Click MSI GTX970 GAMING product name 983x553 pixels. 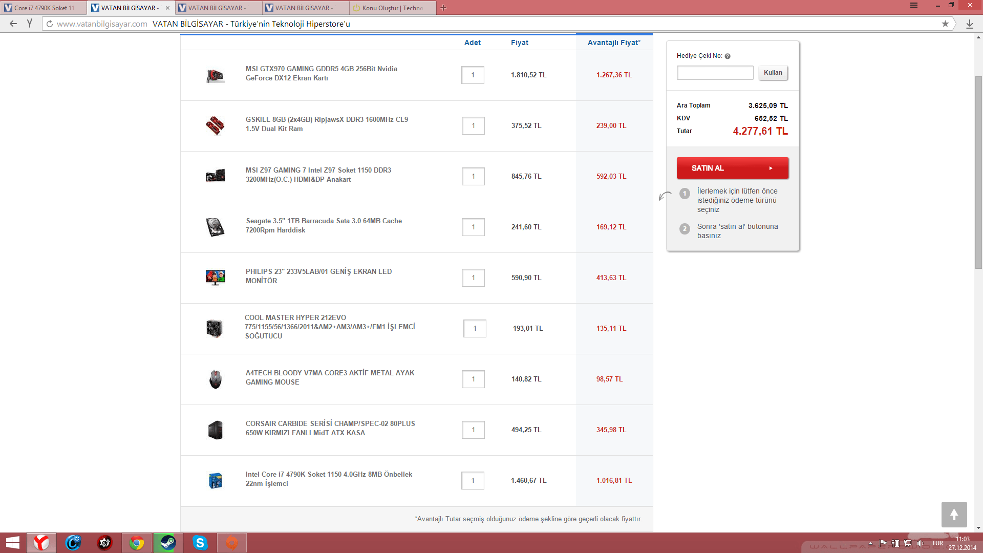coord(321,73)
